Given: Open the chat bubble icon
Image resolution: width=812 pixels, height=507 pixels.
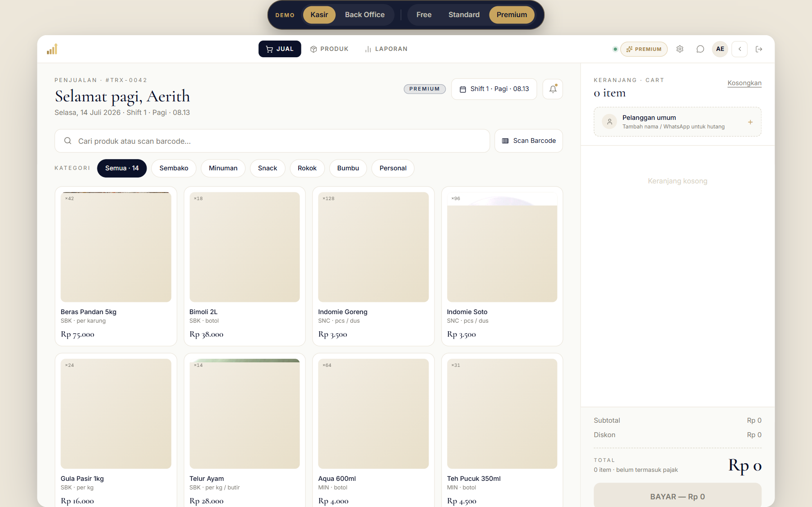Looking at the screenshot, I should click(x=700, y=49).
